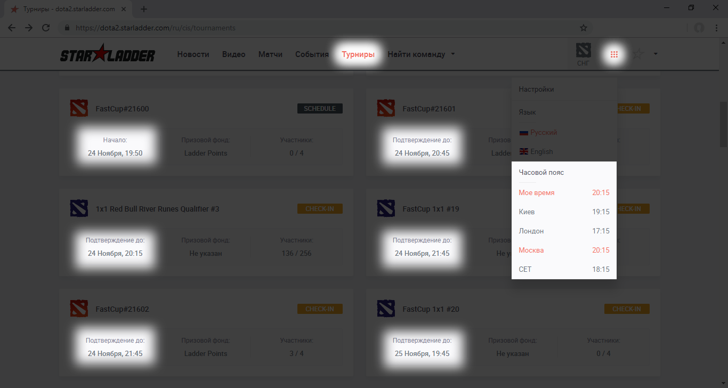Click the star icon in site header
Image resolution: width=728 pixels, height=388 pixels.
(638, 54)
